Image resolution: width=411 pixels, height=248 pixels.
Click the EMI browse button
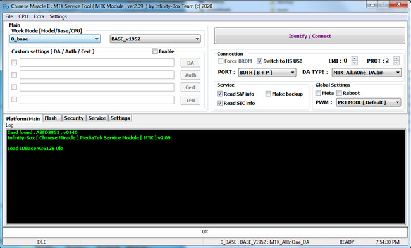(190, 101)
